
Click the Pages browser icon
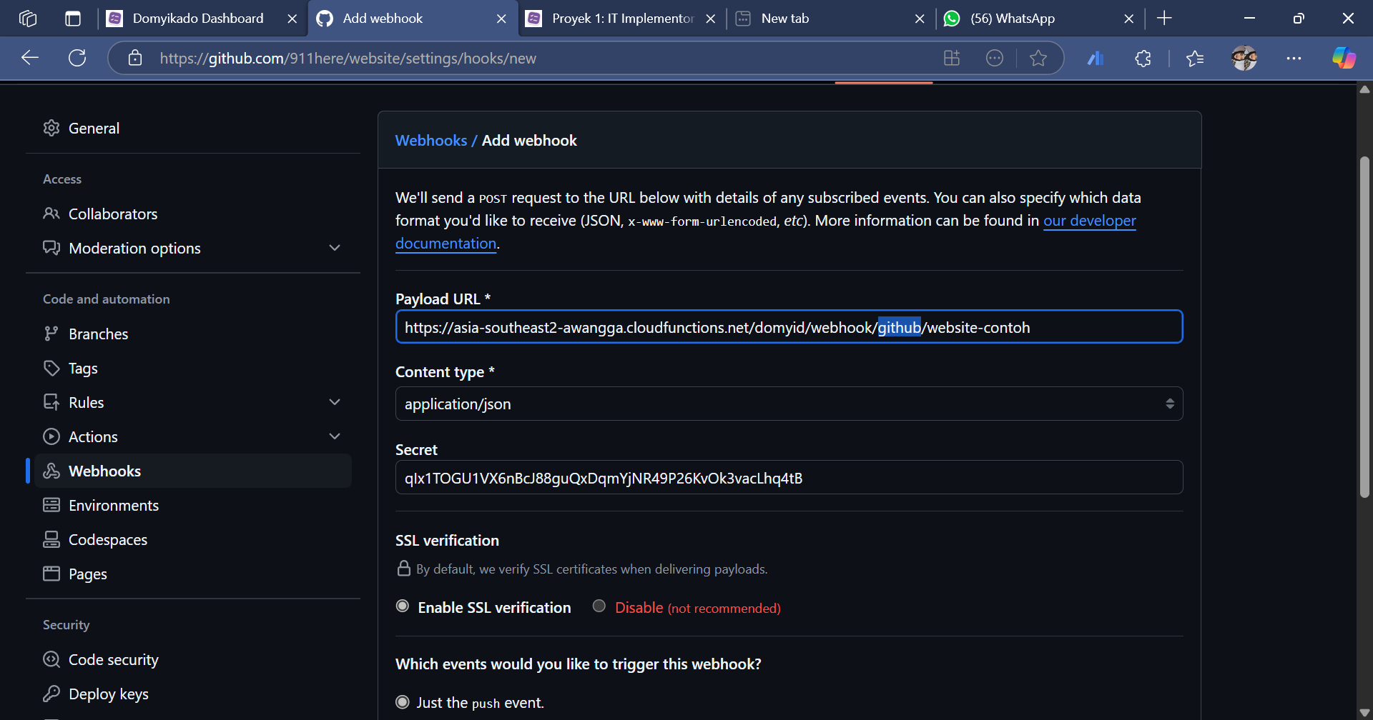pos(51,574)
